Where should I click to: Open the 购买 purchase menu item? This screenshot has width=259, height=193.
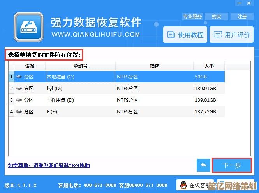point(217,16)
